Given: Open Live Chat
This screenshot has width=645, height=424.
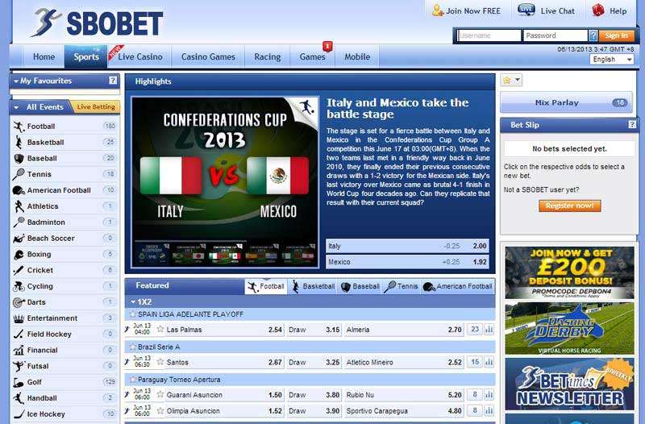Looking at the screenshot, I should (x=547, y=11).
